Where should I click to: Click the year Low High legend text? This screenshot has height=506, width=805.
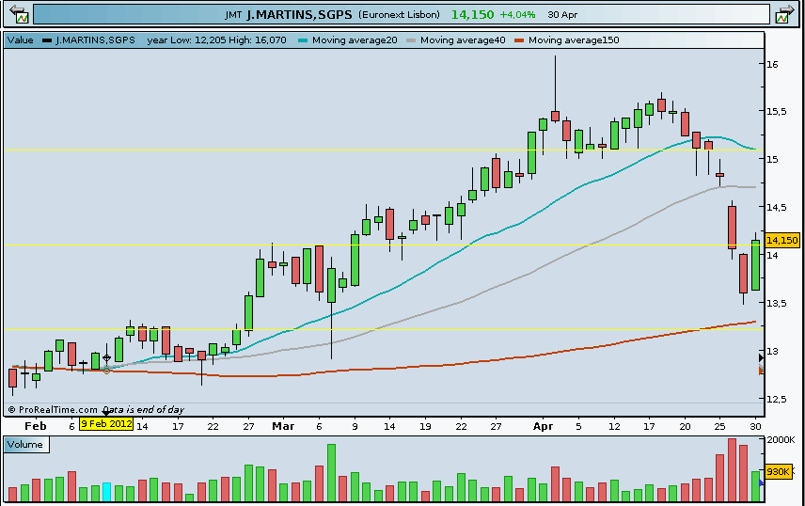click(216, 40)
